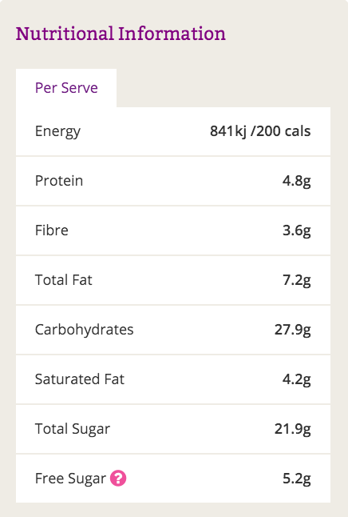
Task: Select the Free Sugar label text
Action: point(70,479)
